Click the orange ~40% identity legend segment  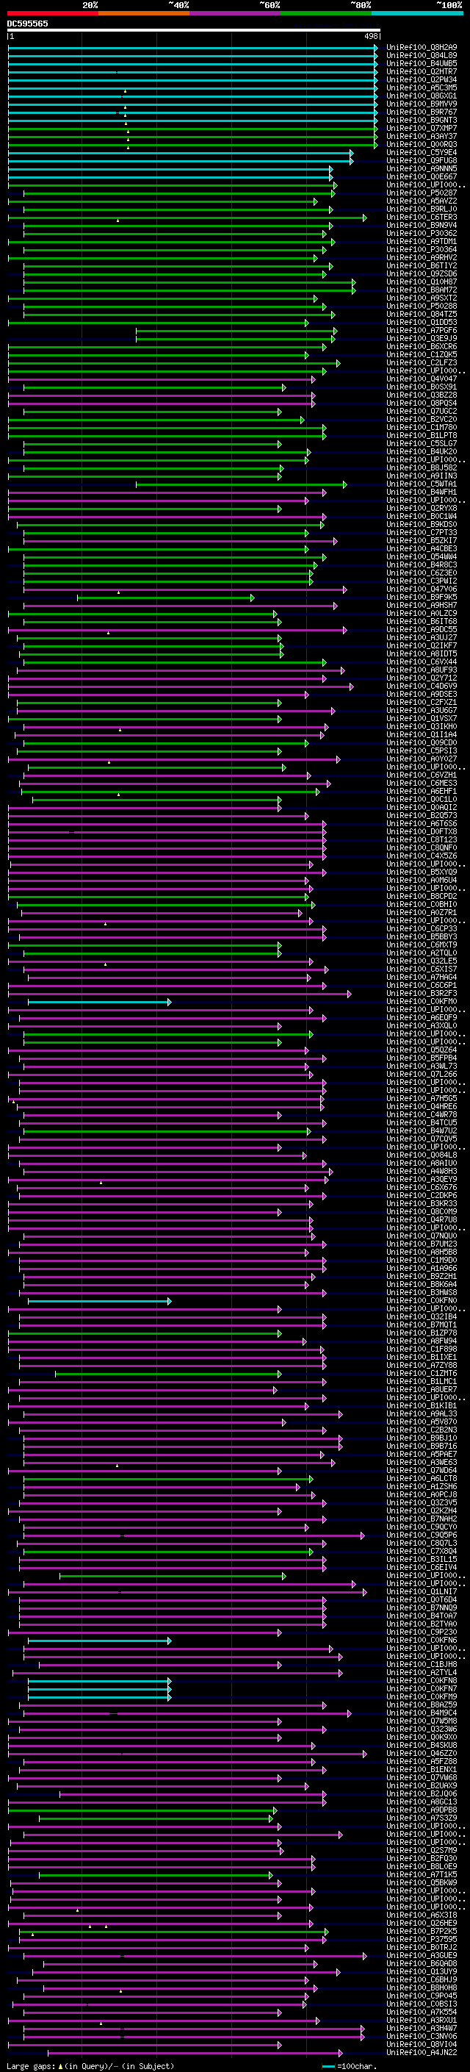[x=144, y=13]
